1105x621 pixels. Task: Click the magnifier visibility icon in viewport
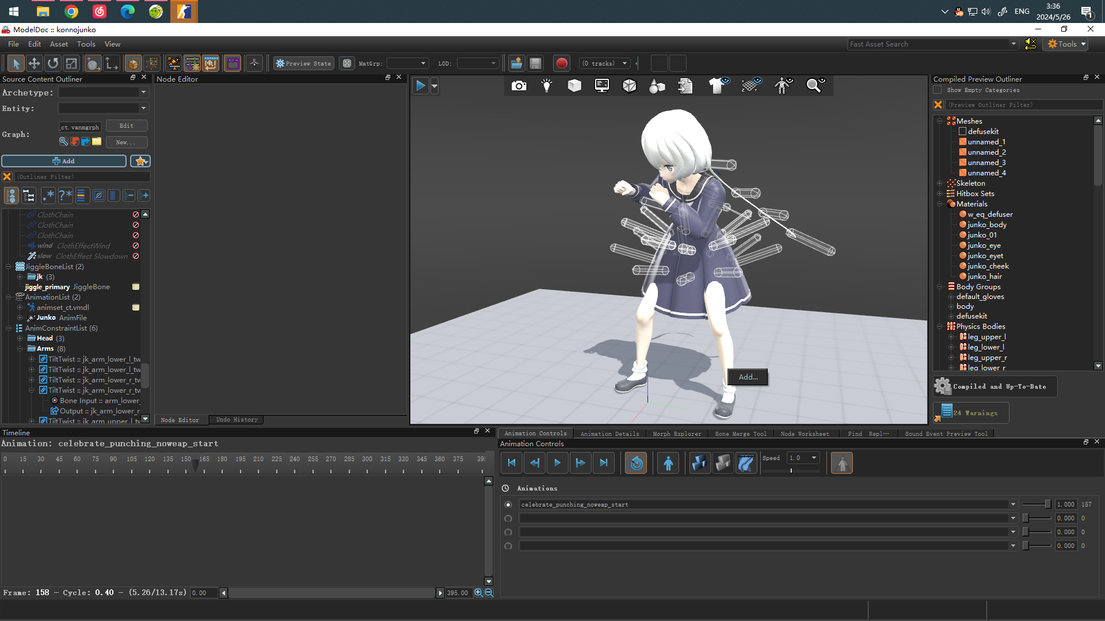(816, 86)
